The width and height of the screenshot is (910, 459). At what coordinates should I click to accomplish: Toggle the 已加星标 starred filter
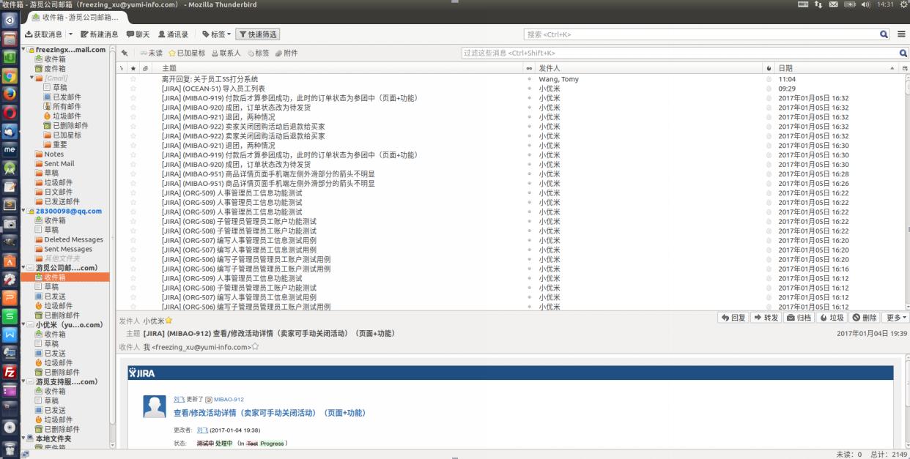click(x=188, y=53)
